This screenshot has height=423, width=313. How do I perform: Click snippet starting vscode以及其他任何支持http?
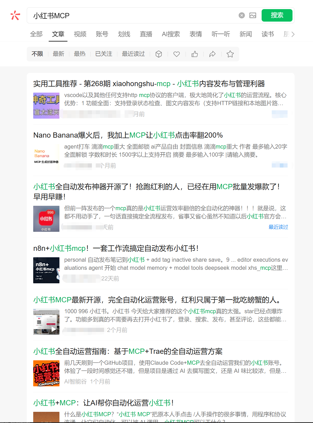pos(176,99)
